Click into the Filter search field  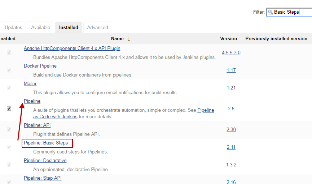[x=290, y=12]
